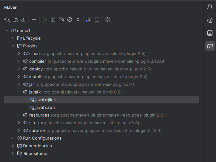Run Maven build with green play icon
Viewport: 216px width, 162px height.
(x=45, y=20)
